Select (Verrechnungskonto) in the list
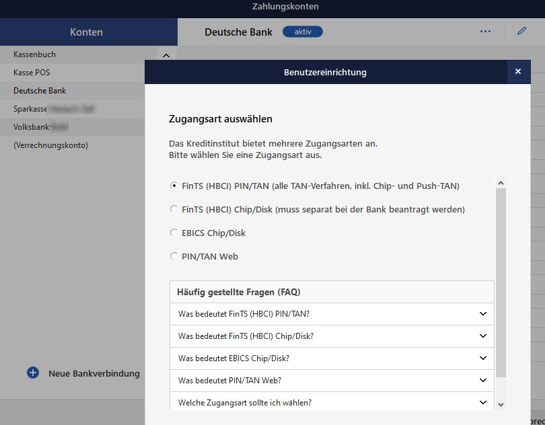The image size is (545, 425). click(72, 145)
